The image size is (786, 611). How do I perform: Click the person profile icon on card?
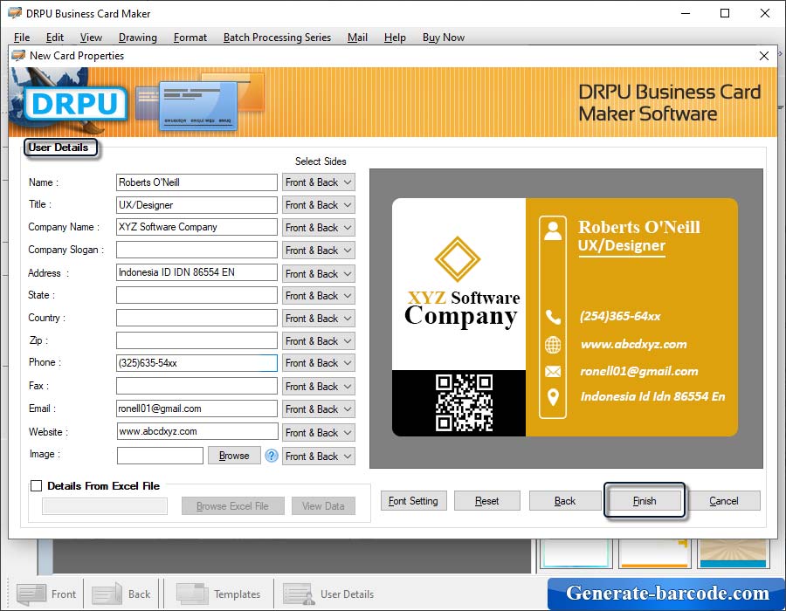pyautogui.click(x=553, y=230)
